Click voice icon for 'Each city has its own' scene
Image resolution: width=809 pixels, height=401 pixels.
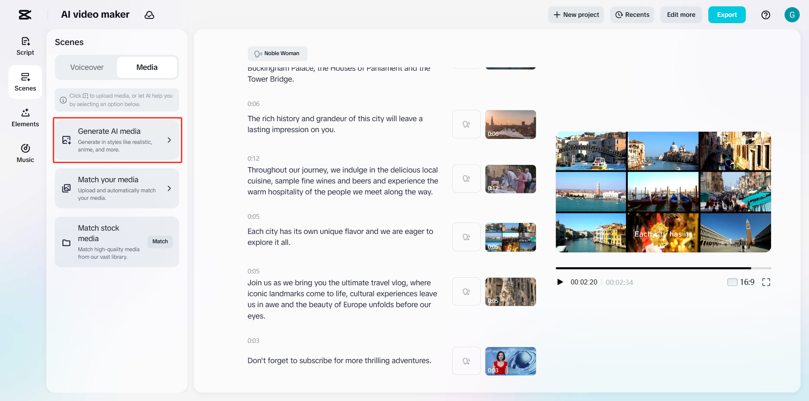point(466,237)
